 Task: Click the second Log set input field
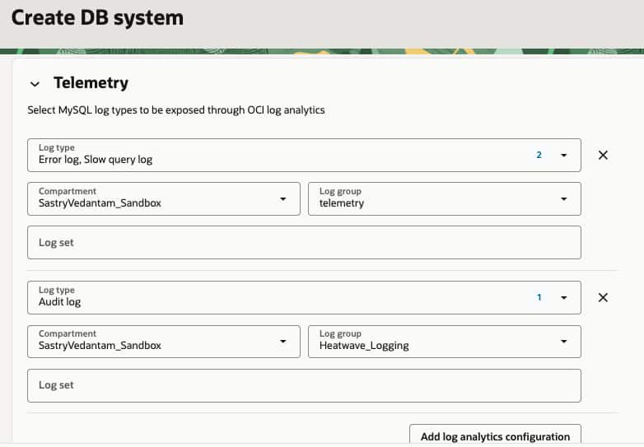(304, 385)
